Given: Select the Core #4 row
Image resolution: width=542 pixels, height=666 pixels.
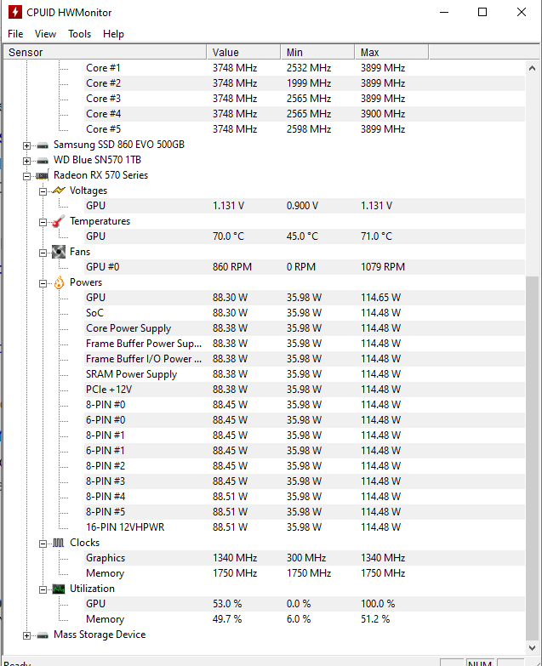Looking at the screenshot, I should coord(305,114).
